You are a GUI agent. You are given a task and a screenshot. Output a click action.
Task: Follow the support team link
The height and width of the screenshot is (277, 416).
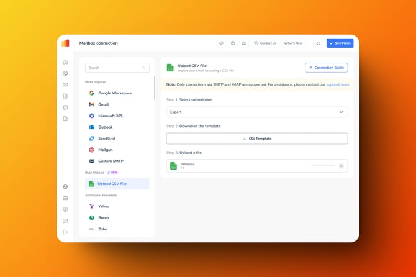coord(338,84)
